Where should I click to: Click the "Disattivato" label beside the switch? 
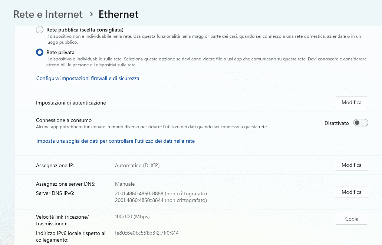(x=337, y=123)
